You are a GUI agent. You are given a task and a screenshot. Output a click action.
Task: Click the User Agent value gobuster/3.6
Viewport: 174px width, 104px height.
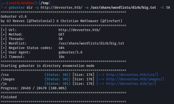pyautogui.click(x=70, y=52)
